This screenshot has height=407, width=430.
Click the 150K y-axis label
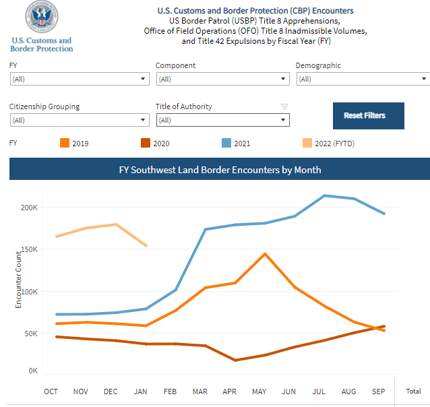[x=30, y=249]
